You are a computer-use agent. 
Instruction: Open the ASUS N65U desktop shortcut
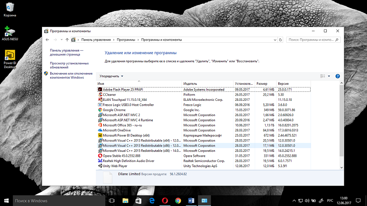[x=10, y=34]
